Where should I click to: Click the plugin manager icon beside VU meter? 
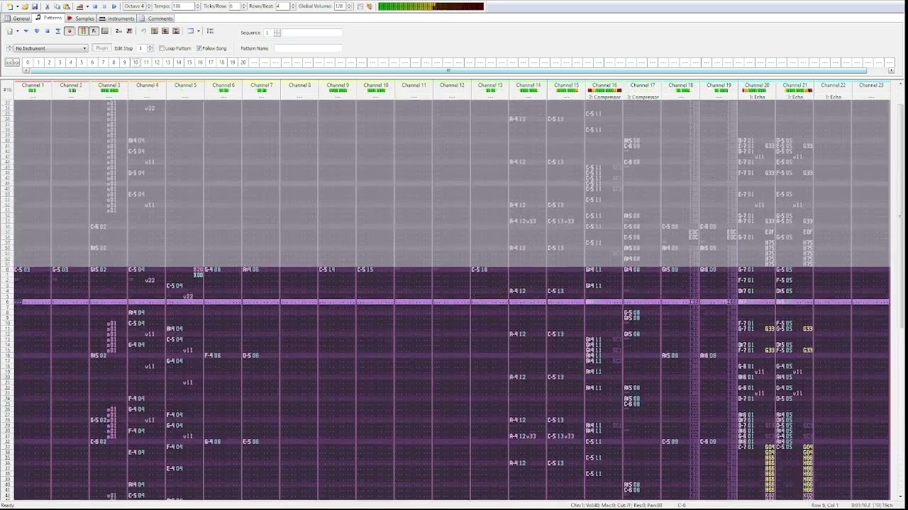tap(370, 6)
